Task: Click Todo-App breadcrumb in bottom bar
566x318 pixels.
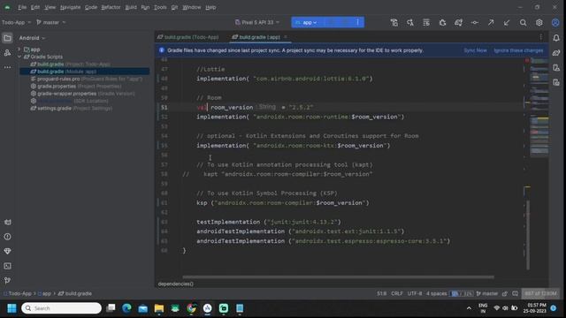Action: 19,293
